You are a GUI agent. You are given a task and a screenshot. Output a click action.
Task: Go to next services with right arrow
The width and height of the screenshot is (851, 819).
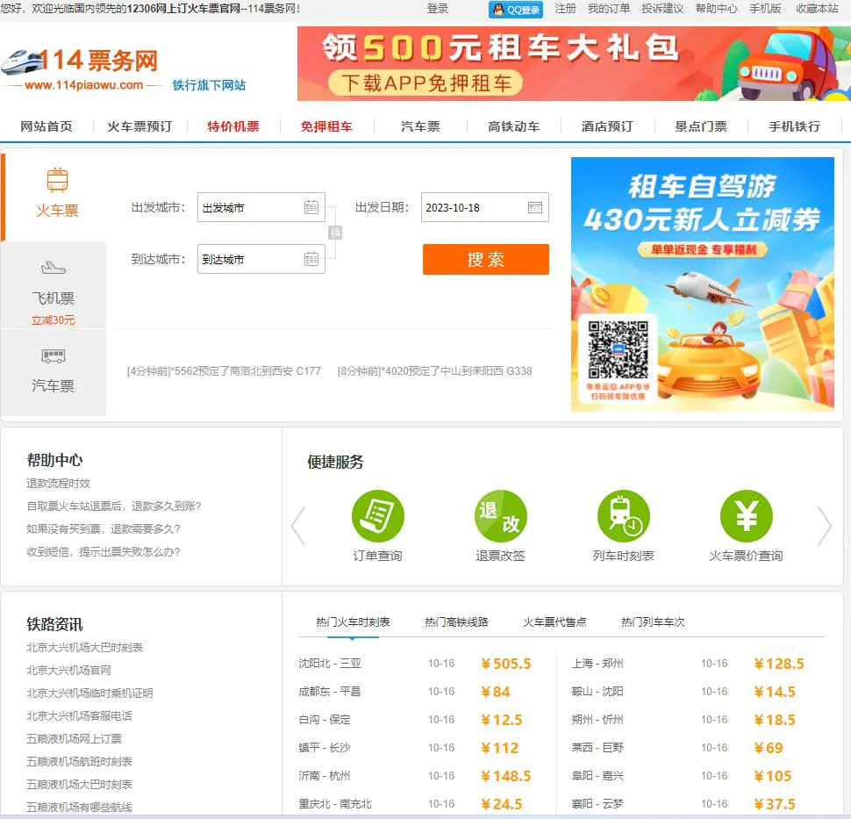coord(825,526)
